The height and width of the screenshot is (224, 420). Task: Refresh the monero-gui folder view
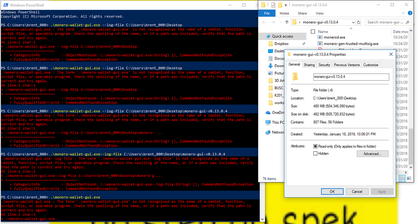click(x=359, y=22)
